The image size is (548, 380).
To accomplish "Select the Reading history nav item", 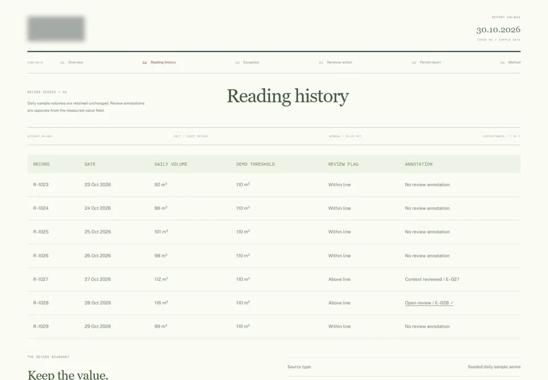I will tap(159, 63).
